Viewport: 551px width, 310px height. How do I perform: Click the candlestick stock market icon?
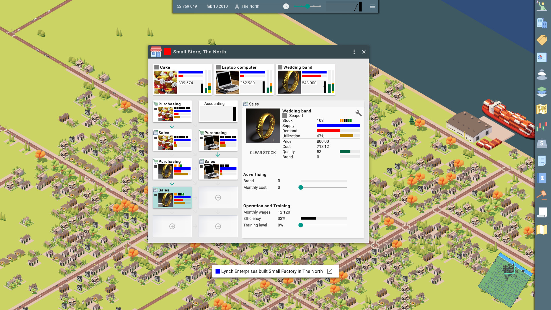click(x=542, y=126)
